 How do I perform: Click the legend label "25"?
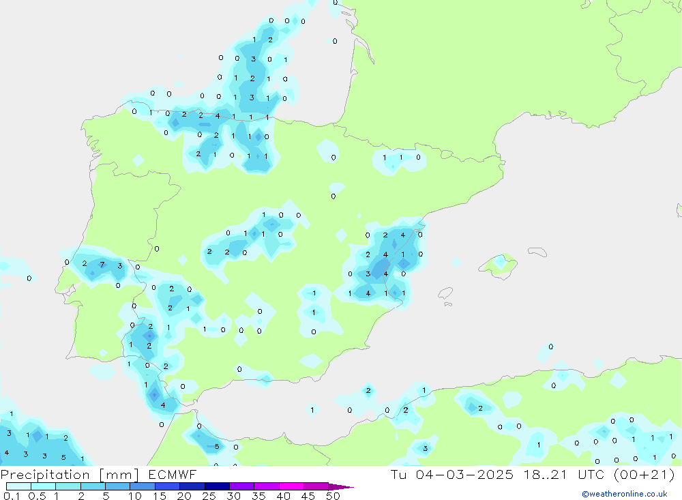point(209,496)
